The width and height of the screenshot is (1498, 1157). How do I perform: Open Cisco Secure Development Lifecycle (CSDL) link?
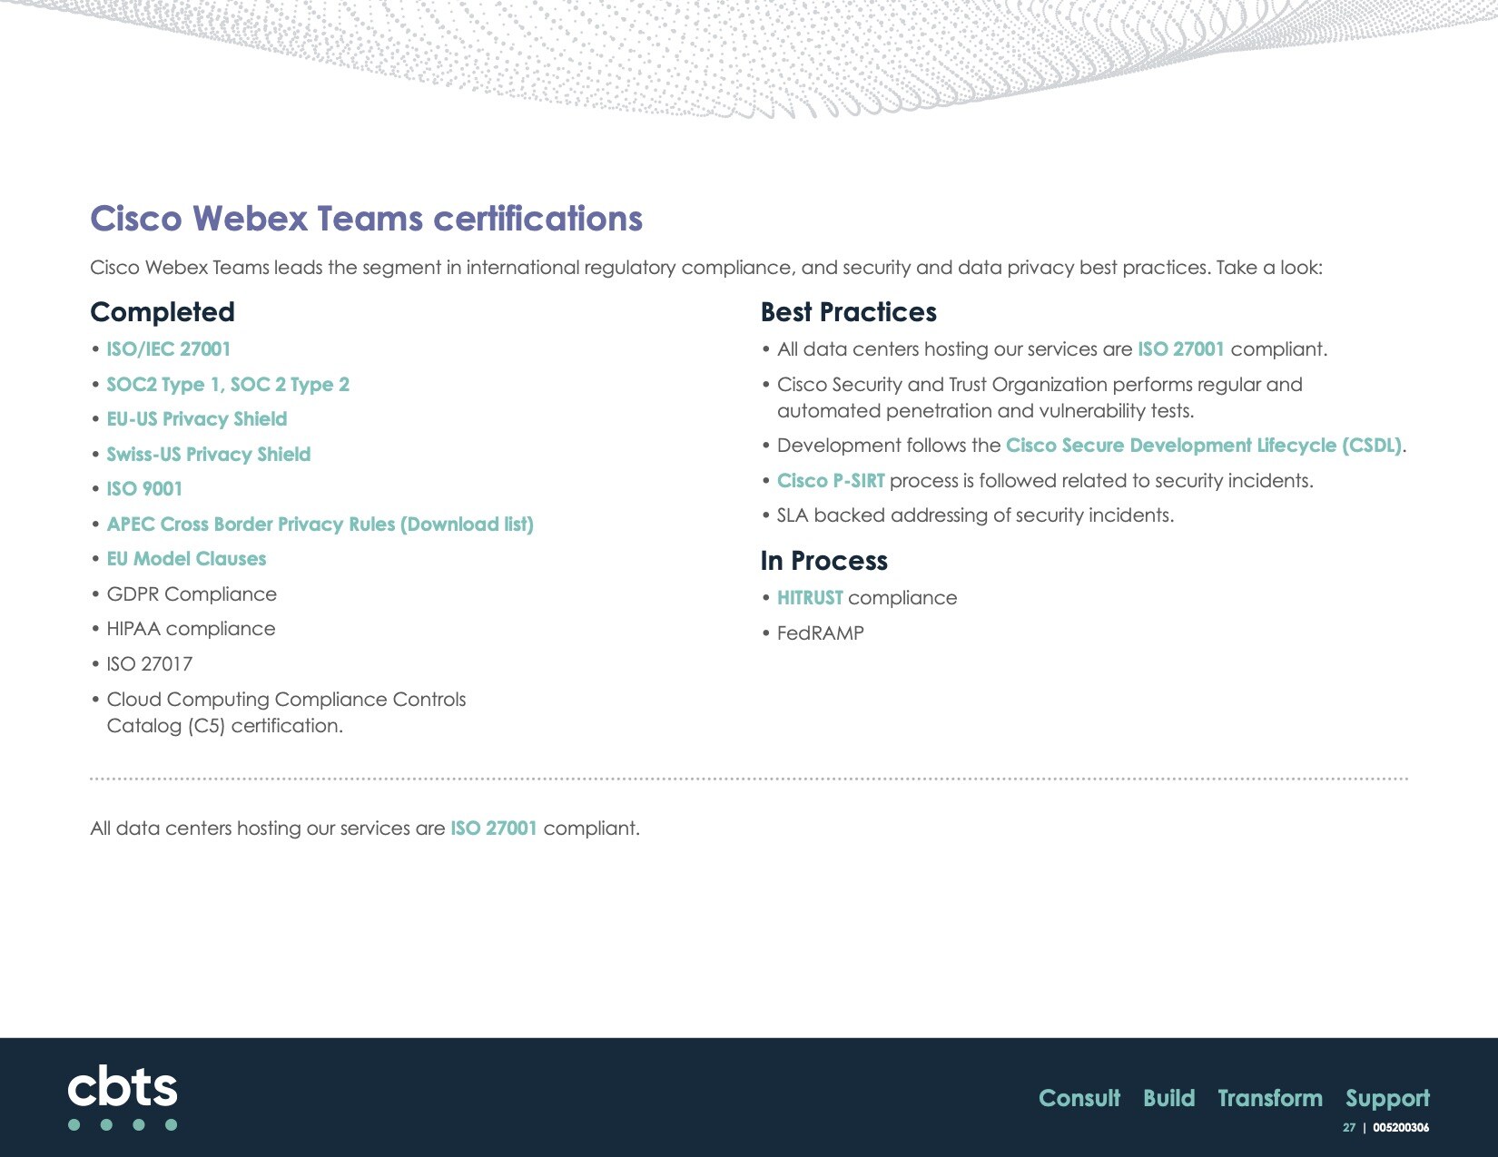pyautogui.click(x=1204, y=446)
